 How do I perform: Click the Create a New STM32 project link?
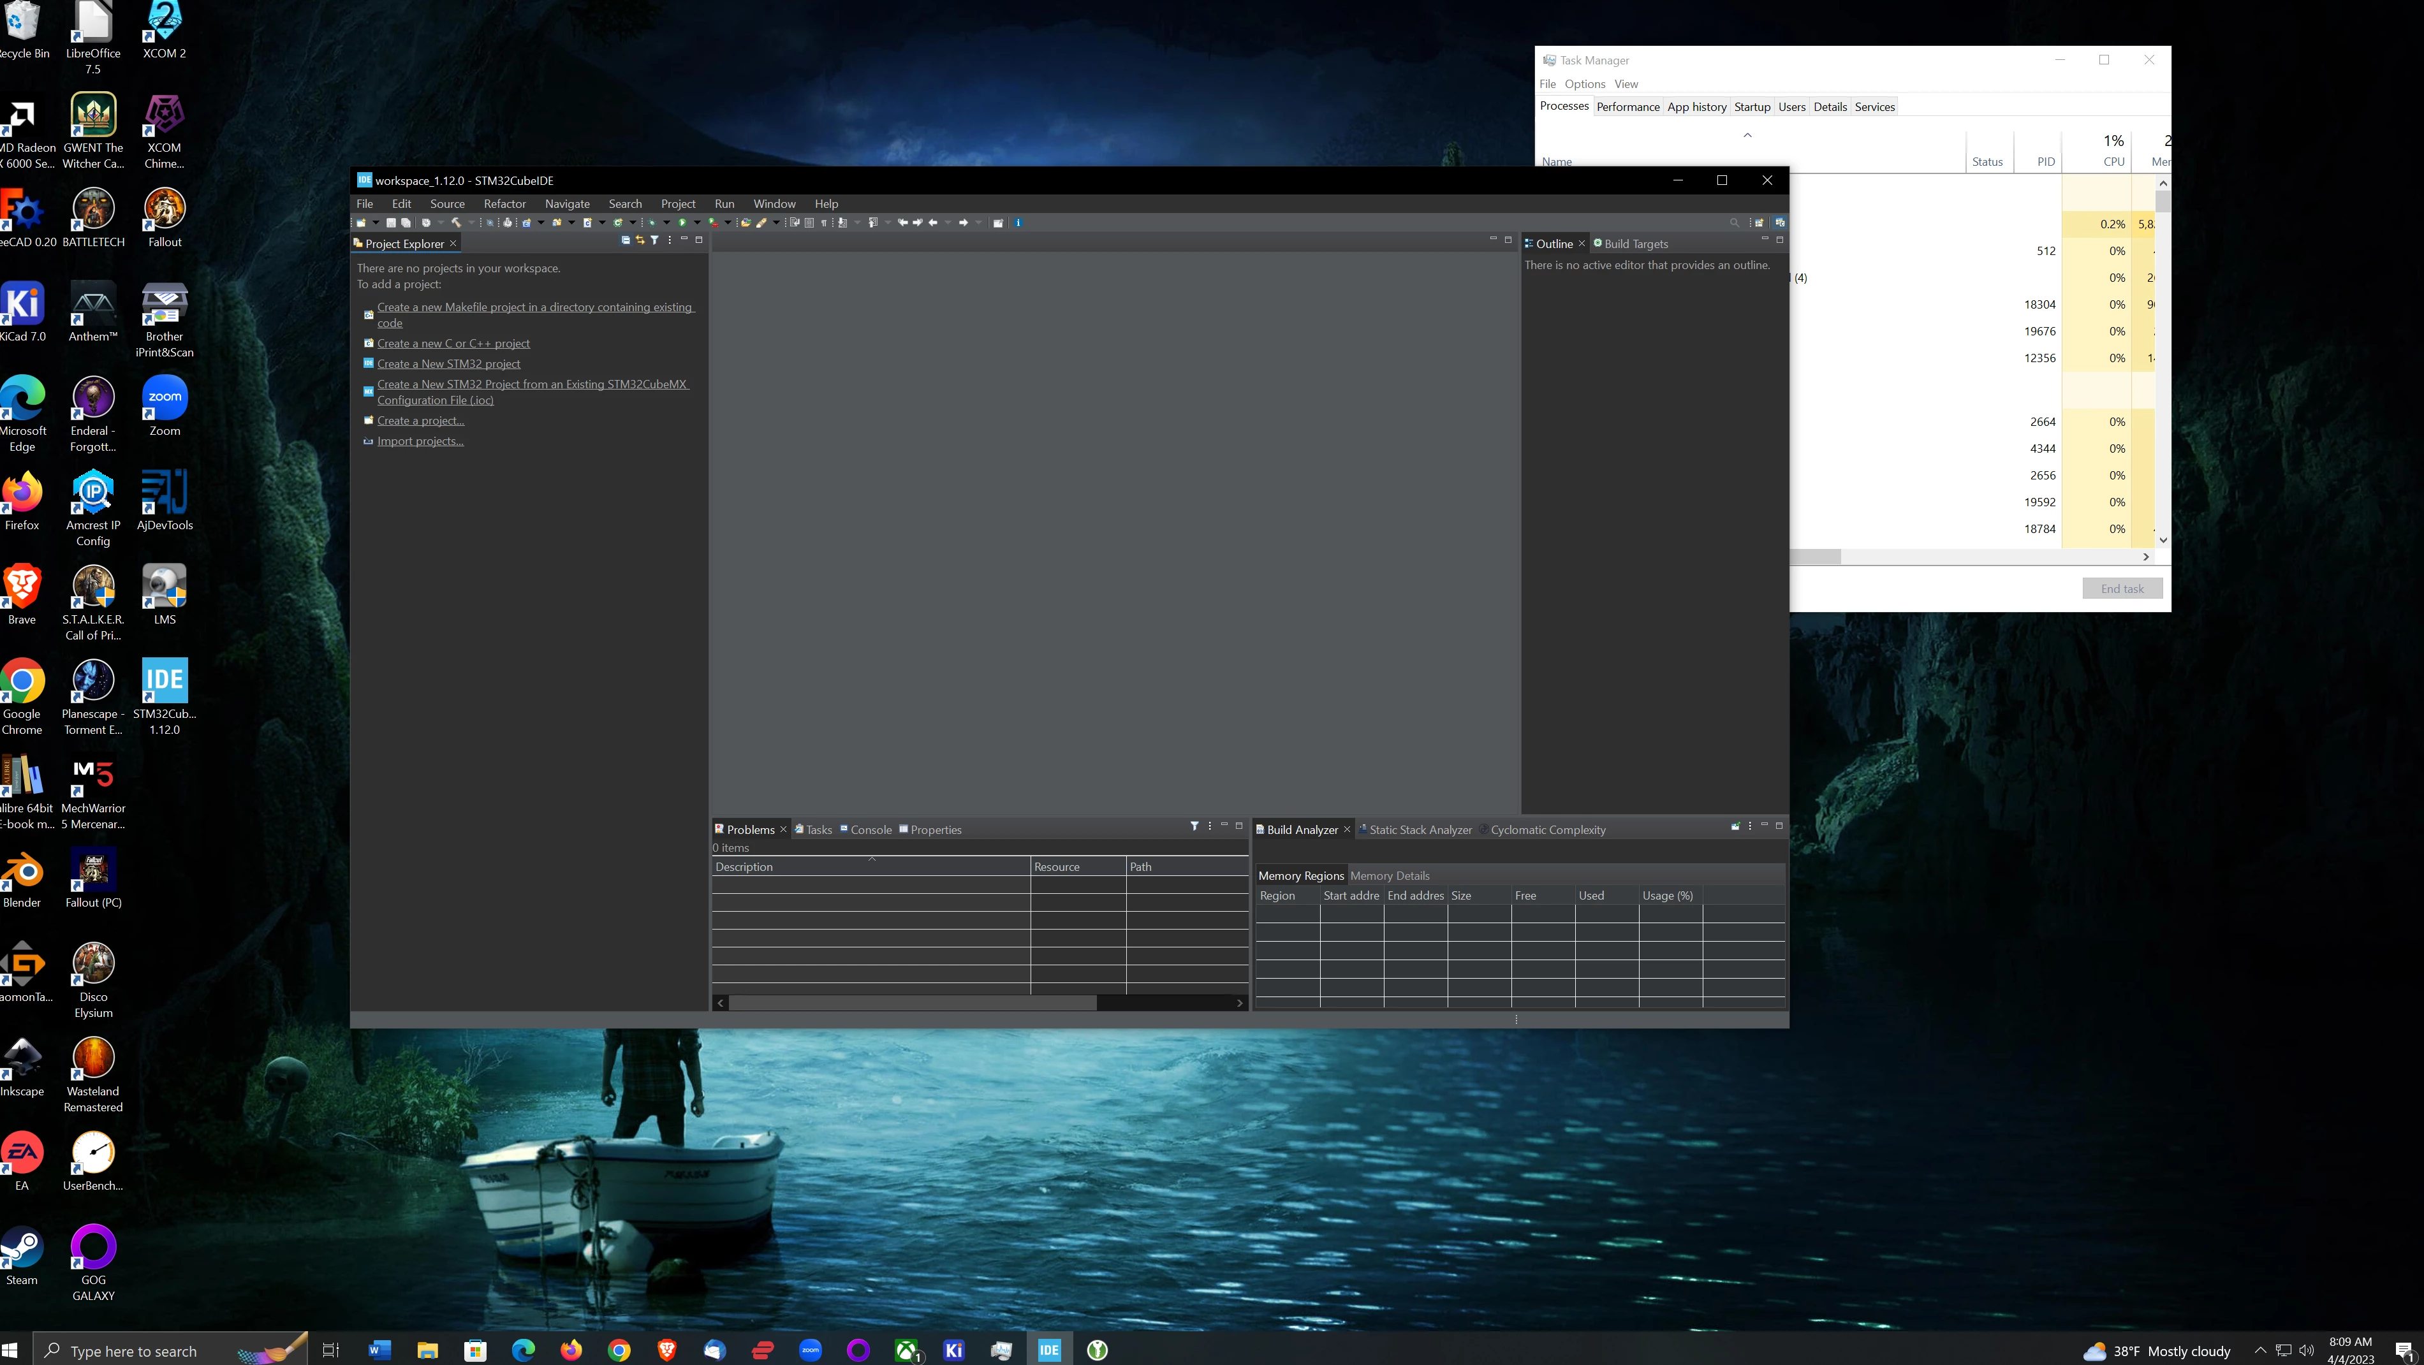coord(448,364)
